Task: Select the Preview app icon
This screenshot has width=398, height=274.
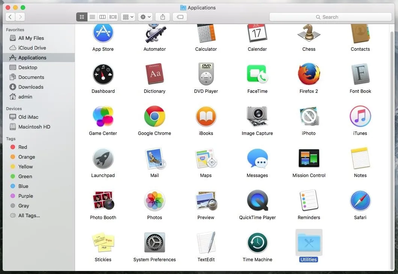Action: point(207,201)
